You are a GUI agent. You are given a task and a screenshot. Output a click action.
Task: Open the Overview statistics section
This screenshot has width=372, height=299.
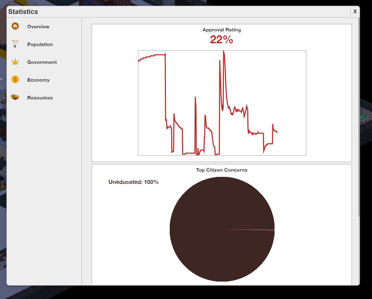click(38, 27)
